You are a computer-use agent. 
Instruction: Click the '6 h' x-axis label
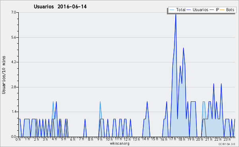72,139
